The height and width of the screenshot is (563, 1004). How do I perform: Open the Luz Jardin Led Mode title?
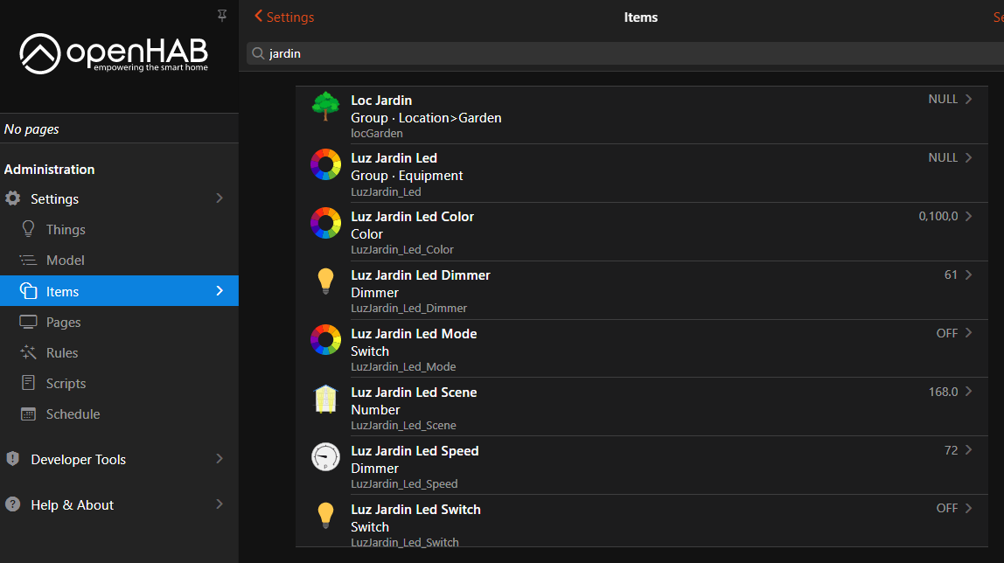[x=414, y=334]
